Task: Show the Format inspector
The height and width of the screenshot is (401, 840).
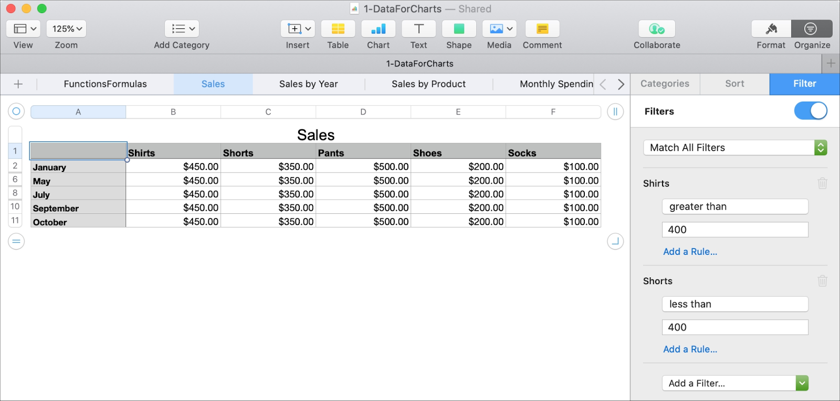Action: pyautogui.click(x=771, y=29)
